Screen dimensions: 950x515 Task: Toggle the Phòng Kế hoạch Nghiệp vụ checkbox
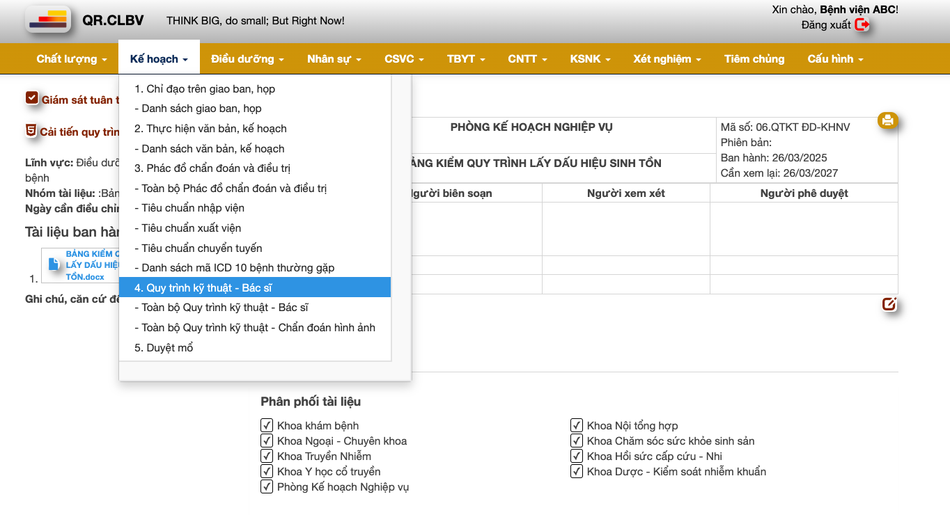click(267, 486)
